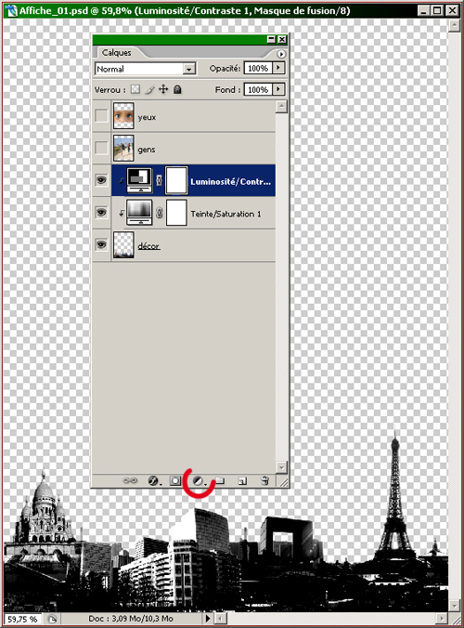Click document horizontal scroll left arrow
The image size is (464, 628).
[221, 619]
